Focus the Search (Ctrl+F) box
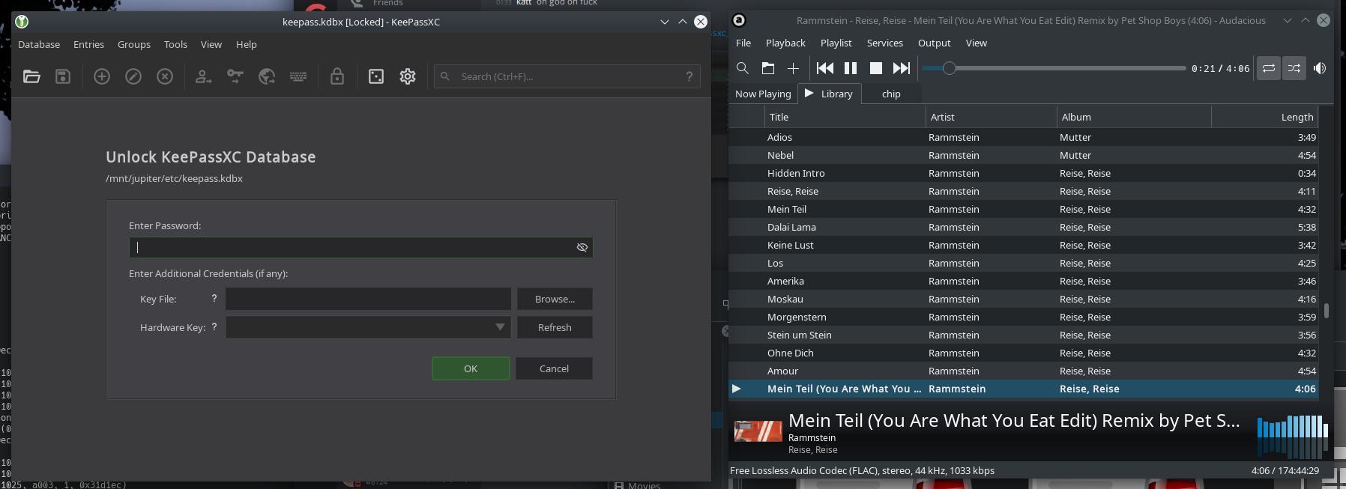The width and height of the screenshot is (1346, 489). (x=567, y=76)
